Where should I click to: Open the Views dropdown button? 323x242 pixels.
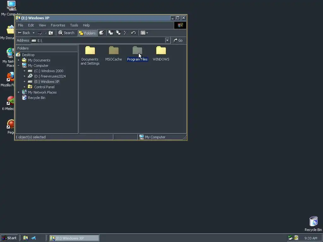[x=144, y=33]
